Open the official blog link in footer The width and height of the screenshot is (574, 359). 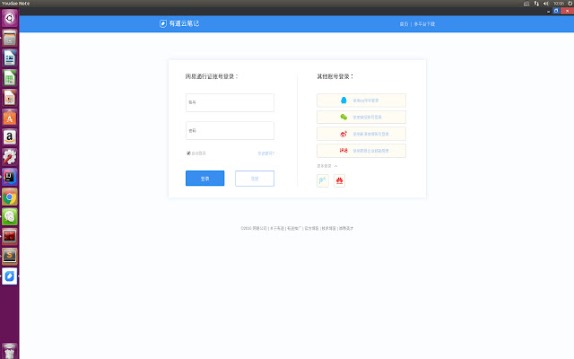311,228
